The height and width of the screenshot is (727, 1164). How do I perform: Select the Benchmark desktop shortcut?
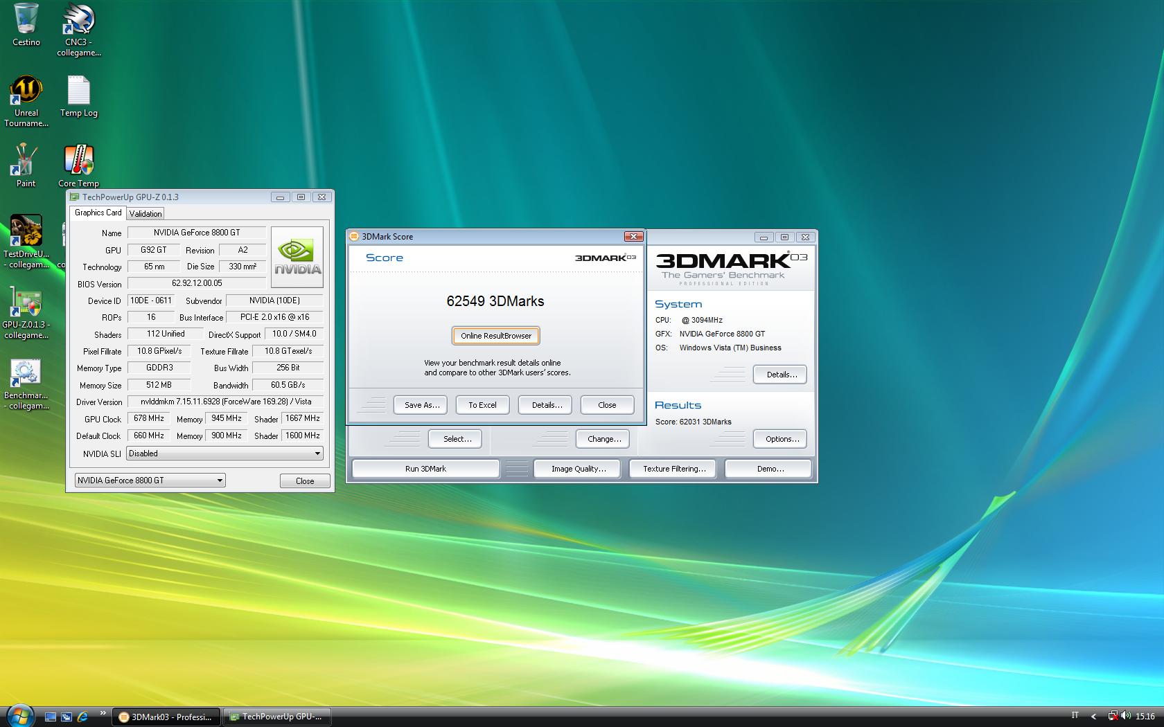(26, 384)
